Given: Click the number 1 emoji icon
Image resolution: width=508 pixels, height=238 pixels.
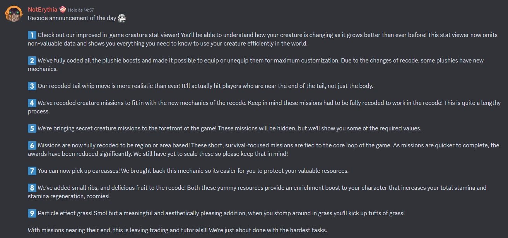Looking at the screenshot, I should [x=32, y=35].
